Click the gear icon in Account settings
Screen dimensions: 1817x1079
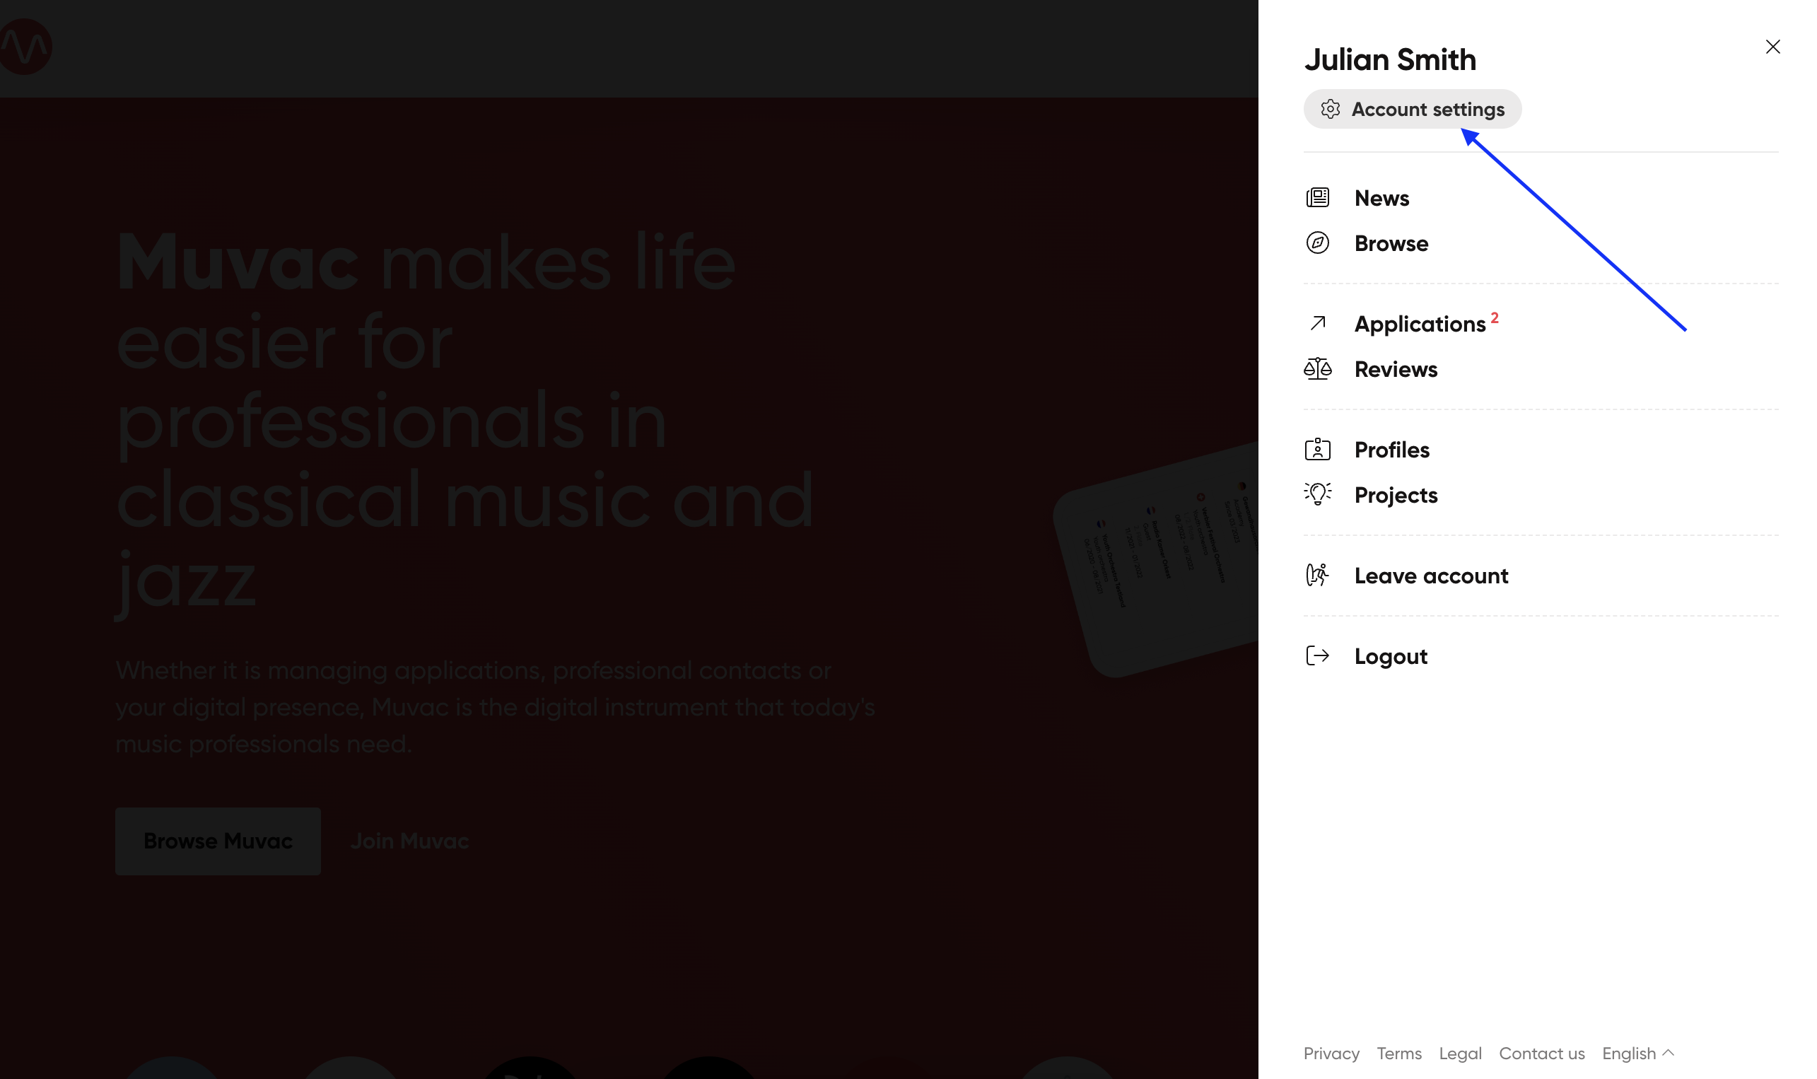pos(1330,109)
